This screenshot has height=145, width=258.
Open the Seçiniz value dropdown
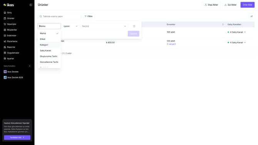click(104, 26)
